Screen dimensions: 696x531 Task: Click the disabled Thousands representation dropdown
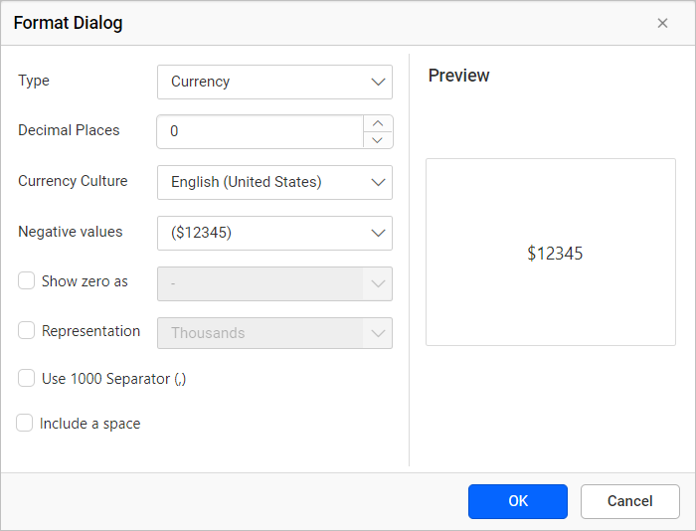[274, 333]
